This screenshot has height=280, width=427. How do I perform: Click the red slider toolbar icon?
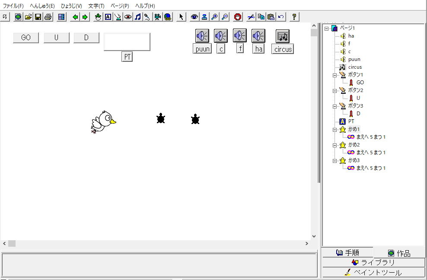128,17
